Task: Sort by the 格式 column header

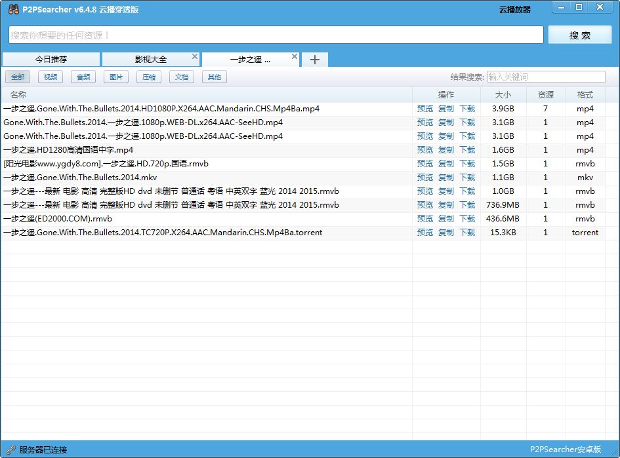Action: [x=585, y=95]
